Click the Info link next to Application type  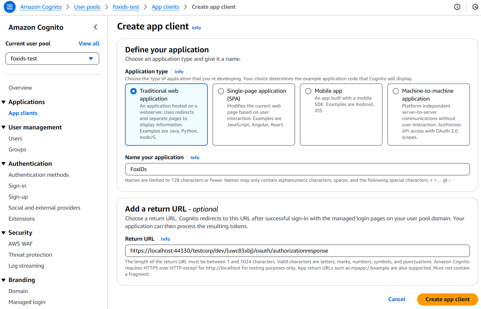179,71
